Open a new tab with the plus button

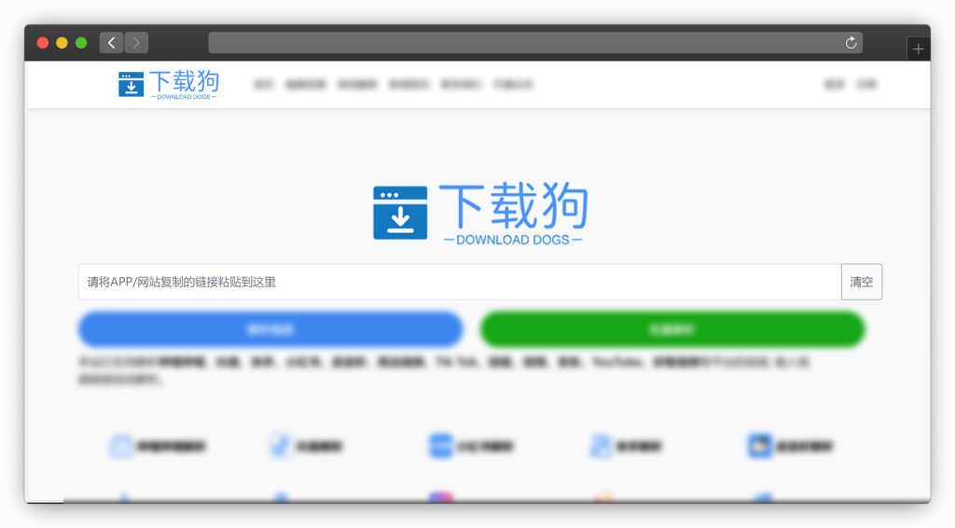(x=919, y=49)
